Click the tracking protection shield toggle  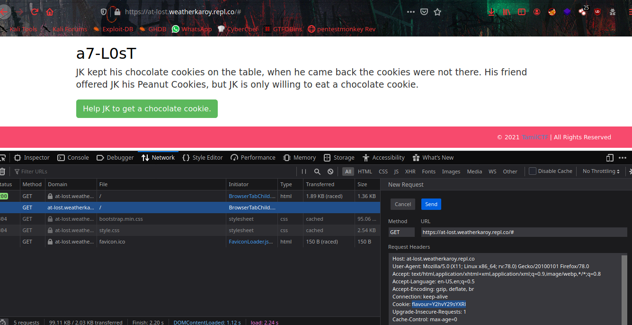[x=103, y=12]
